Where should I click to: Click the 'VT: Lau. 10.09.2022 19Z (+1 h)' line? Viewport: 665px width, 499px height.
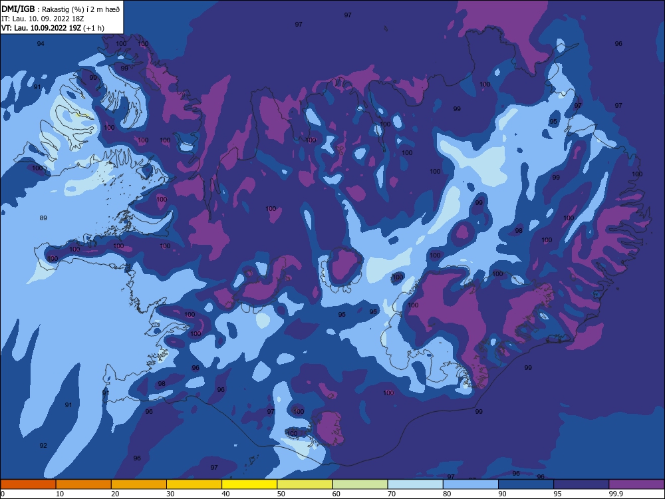tap(53, 28)
